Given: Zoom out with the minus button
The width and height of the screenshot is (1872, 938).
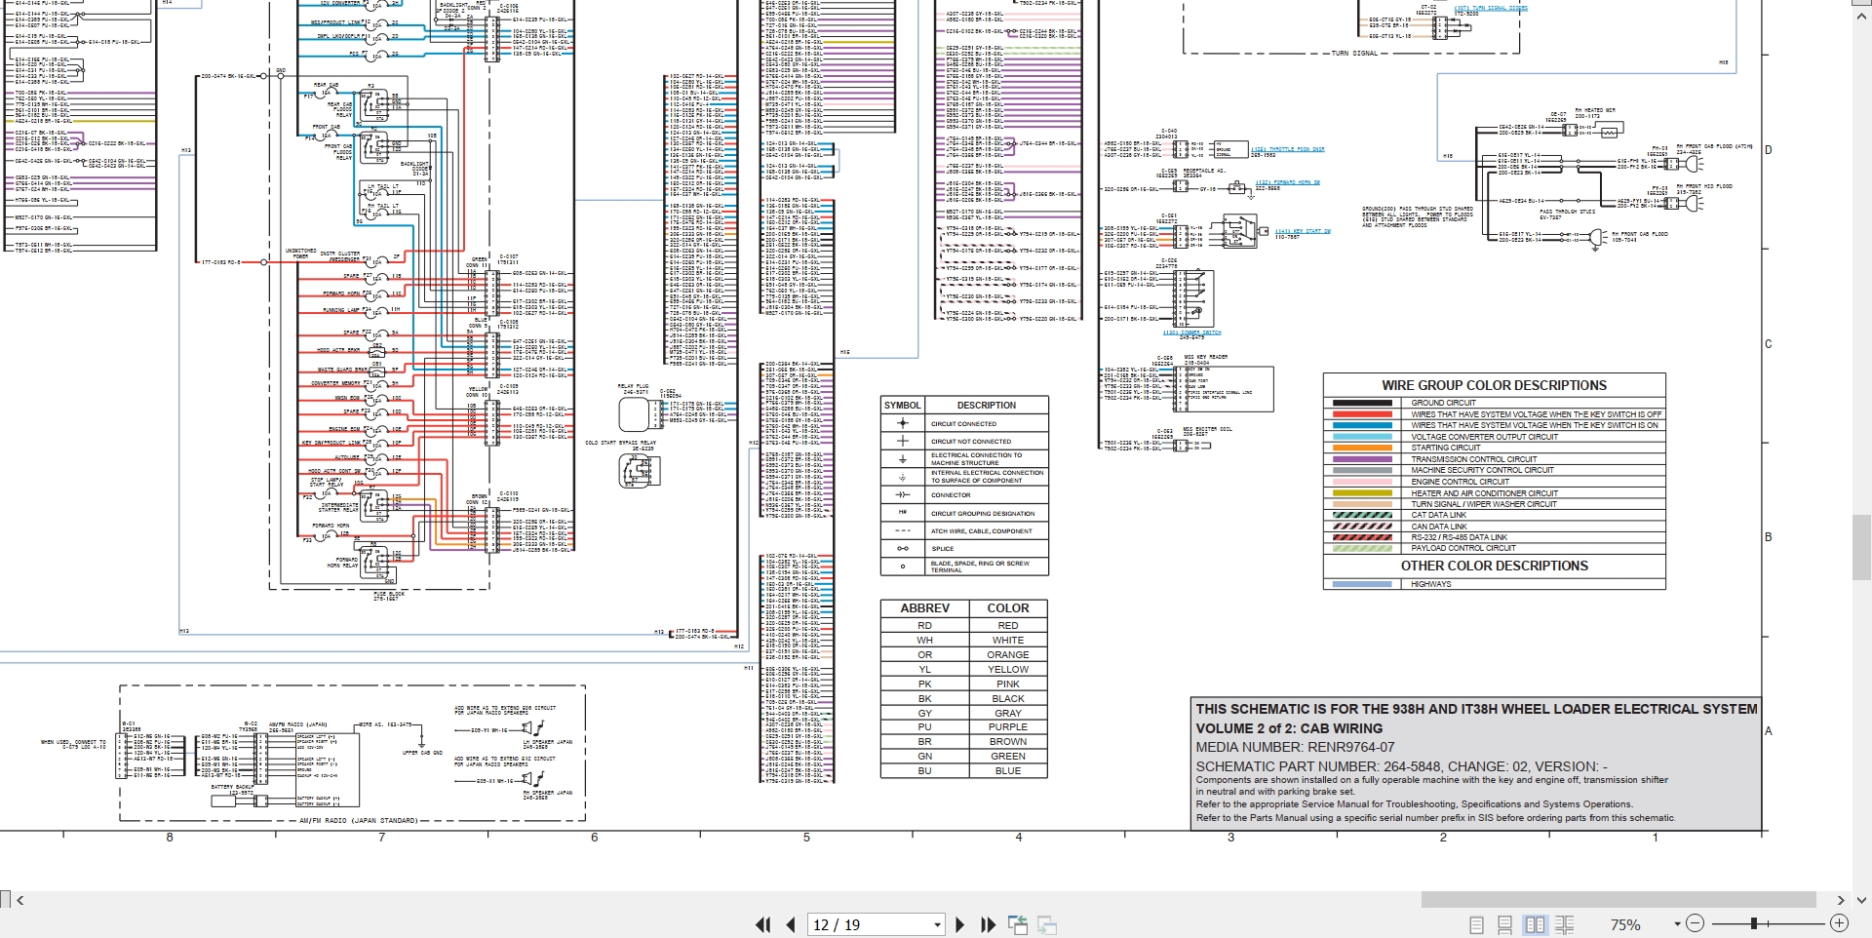Looking at the screenshot, I should [x=1695, y=923].
